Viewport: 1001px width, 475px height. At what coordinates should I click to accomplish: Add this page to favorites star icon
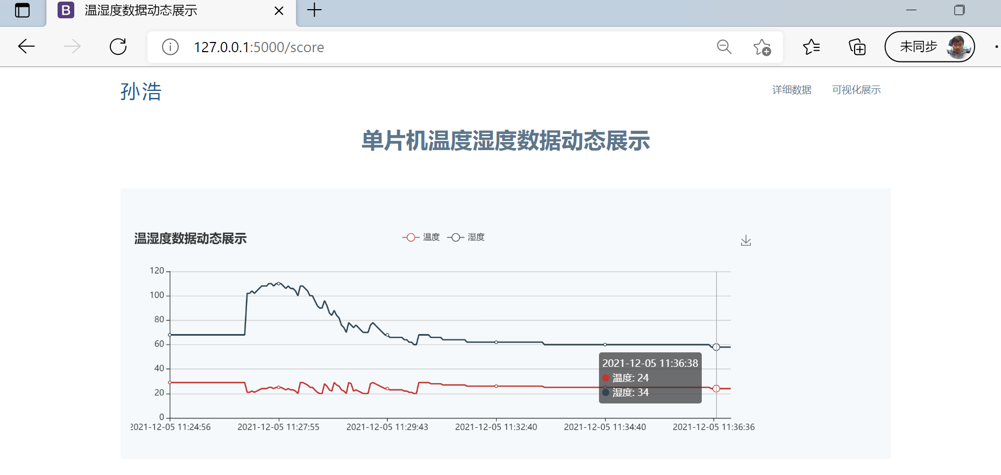coord(762,47)
